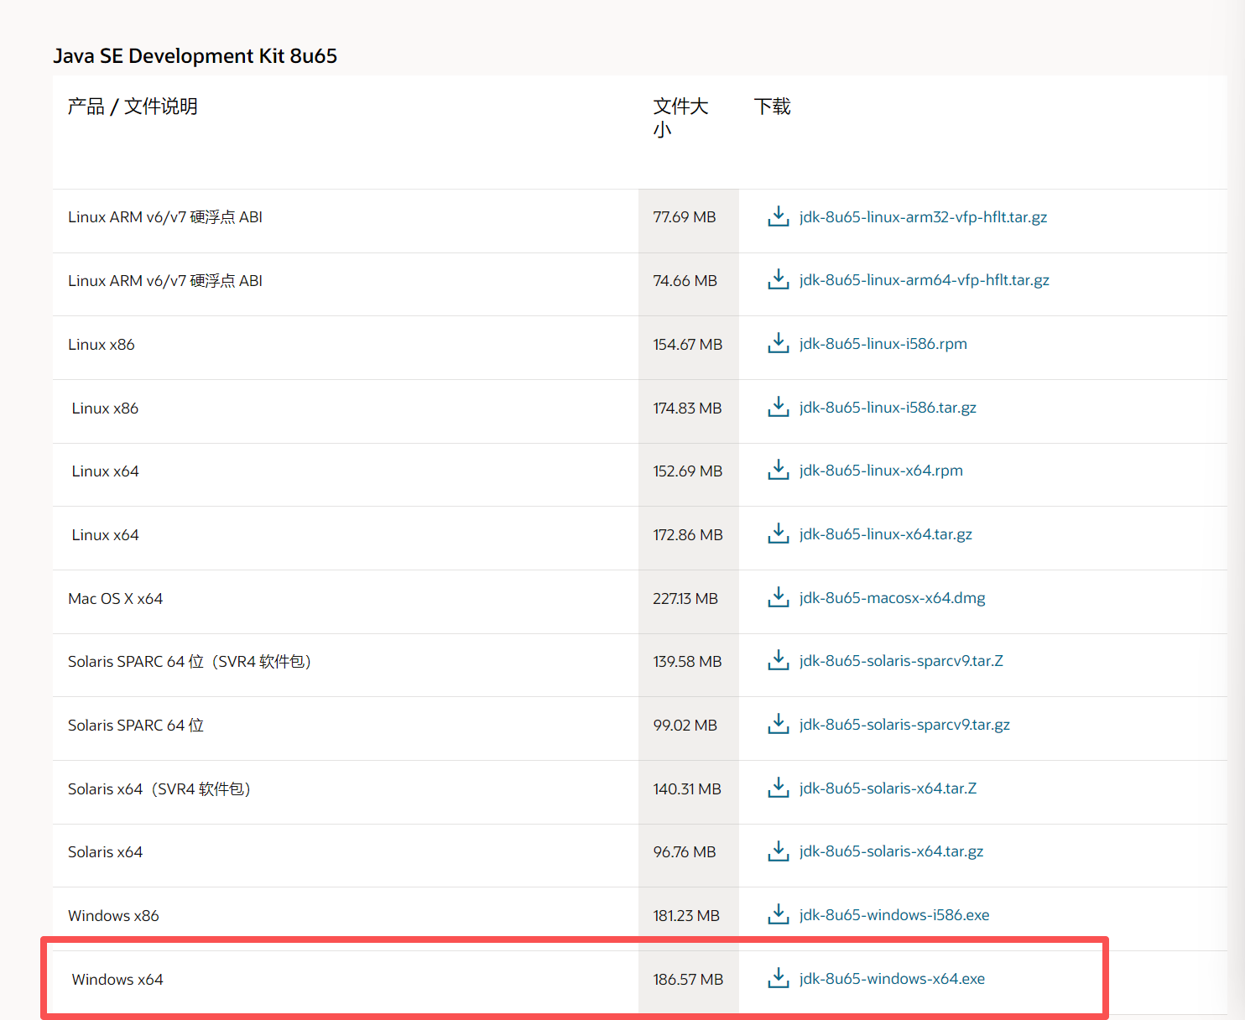Click download icon for linux-arm32-vfp-hflt.tar.gz
Screen dimensions: 1245x1020
pos(779,216)
